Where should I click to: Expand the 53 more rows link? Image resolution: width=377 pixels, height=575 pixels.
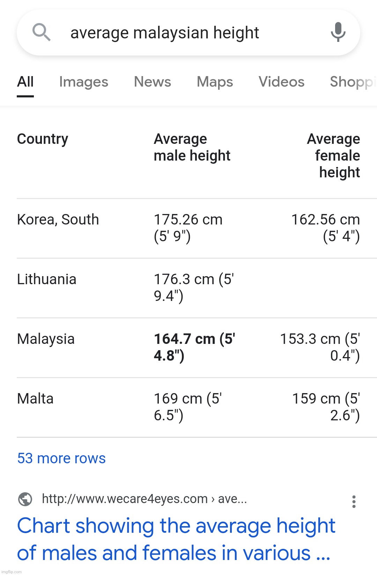(61, 458)
